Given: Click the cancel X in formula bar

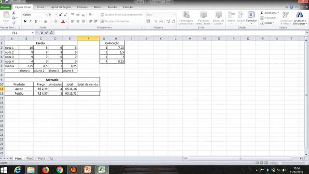Looking at the screenshot, I should pyautogui.click(x=42, y=33).
